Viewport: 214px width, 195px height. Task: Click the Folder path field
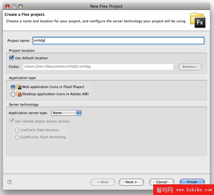click(98, 67)
